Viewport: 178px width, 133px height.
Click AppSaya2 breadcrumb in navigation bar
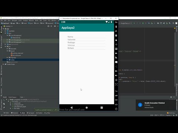5,23
